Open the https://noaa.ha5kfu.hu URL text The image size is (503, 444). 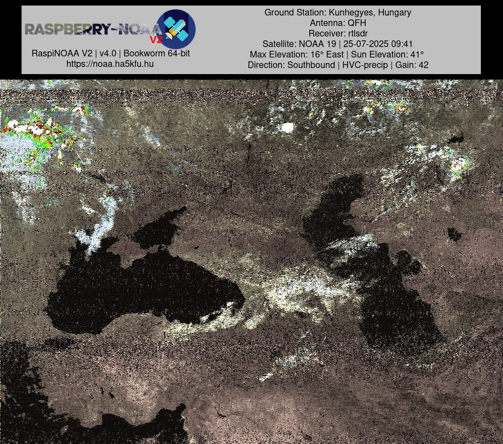(x=110, y=64)
